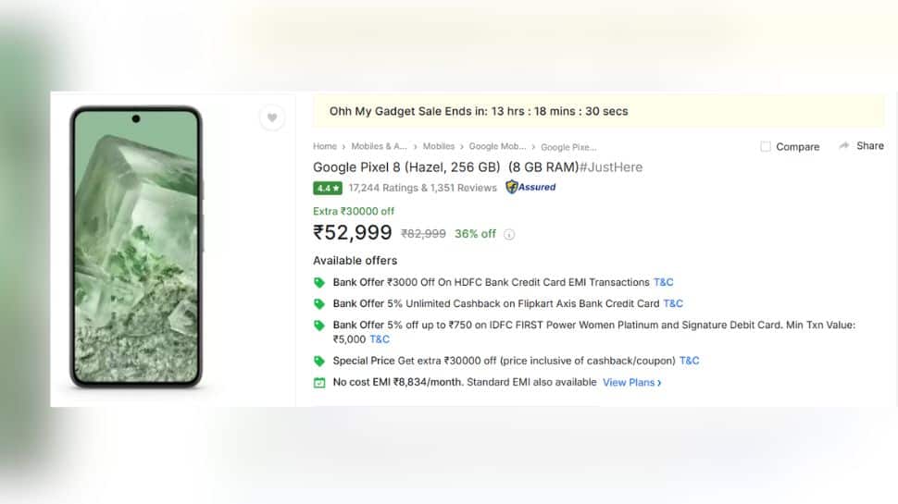Open T&C for HDFC Bank offer
The height and width of the screenshot is (504, 898).
664,282
